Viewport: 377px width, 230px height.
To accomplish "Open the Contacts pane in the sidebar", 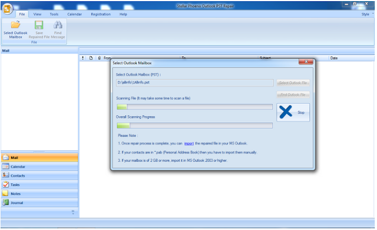I will [x=39, y=176].
